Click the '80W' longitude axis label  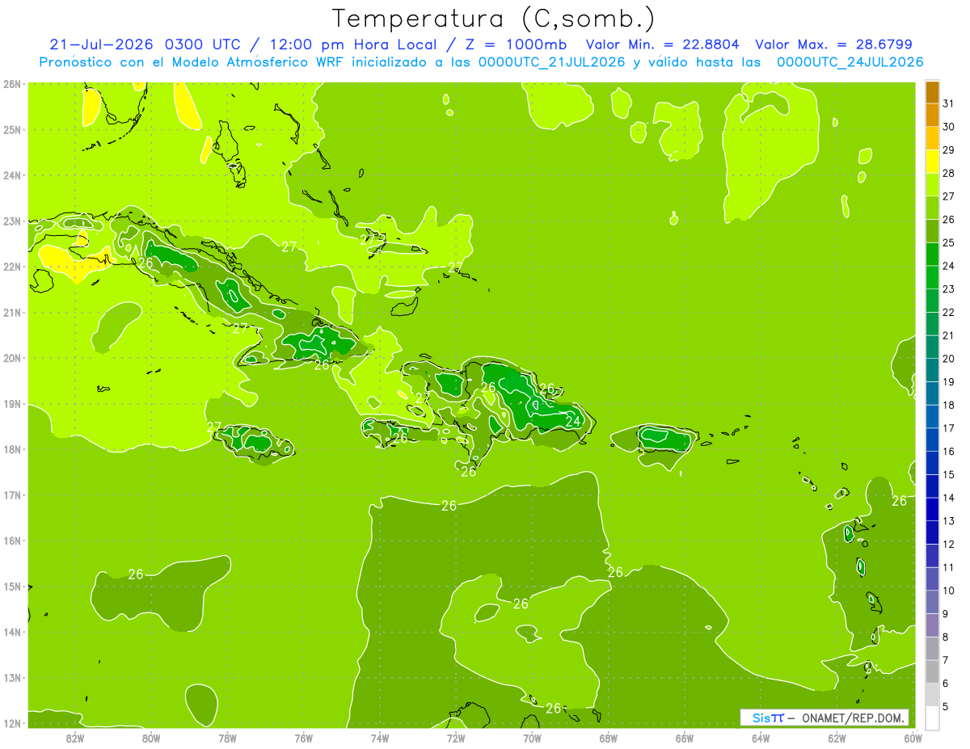[151, 738]
